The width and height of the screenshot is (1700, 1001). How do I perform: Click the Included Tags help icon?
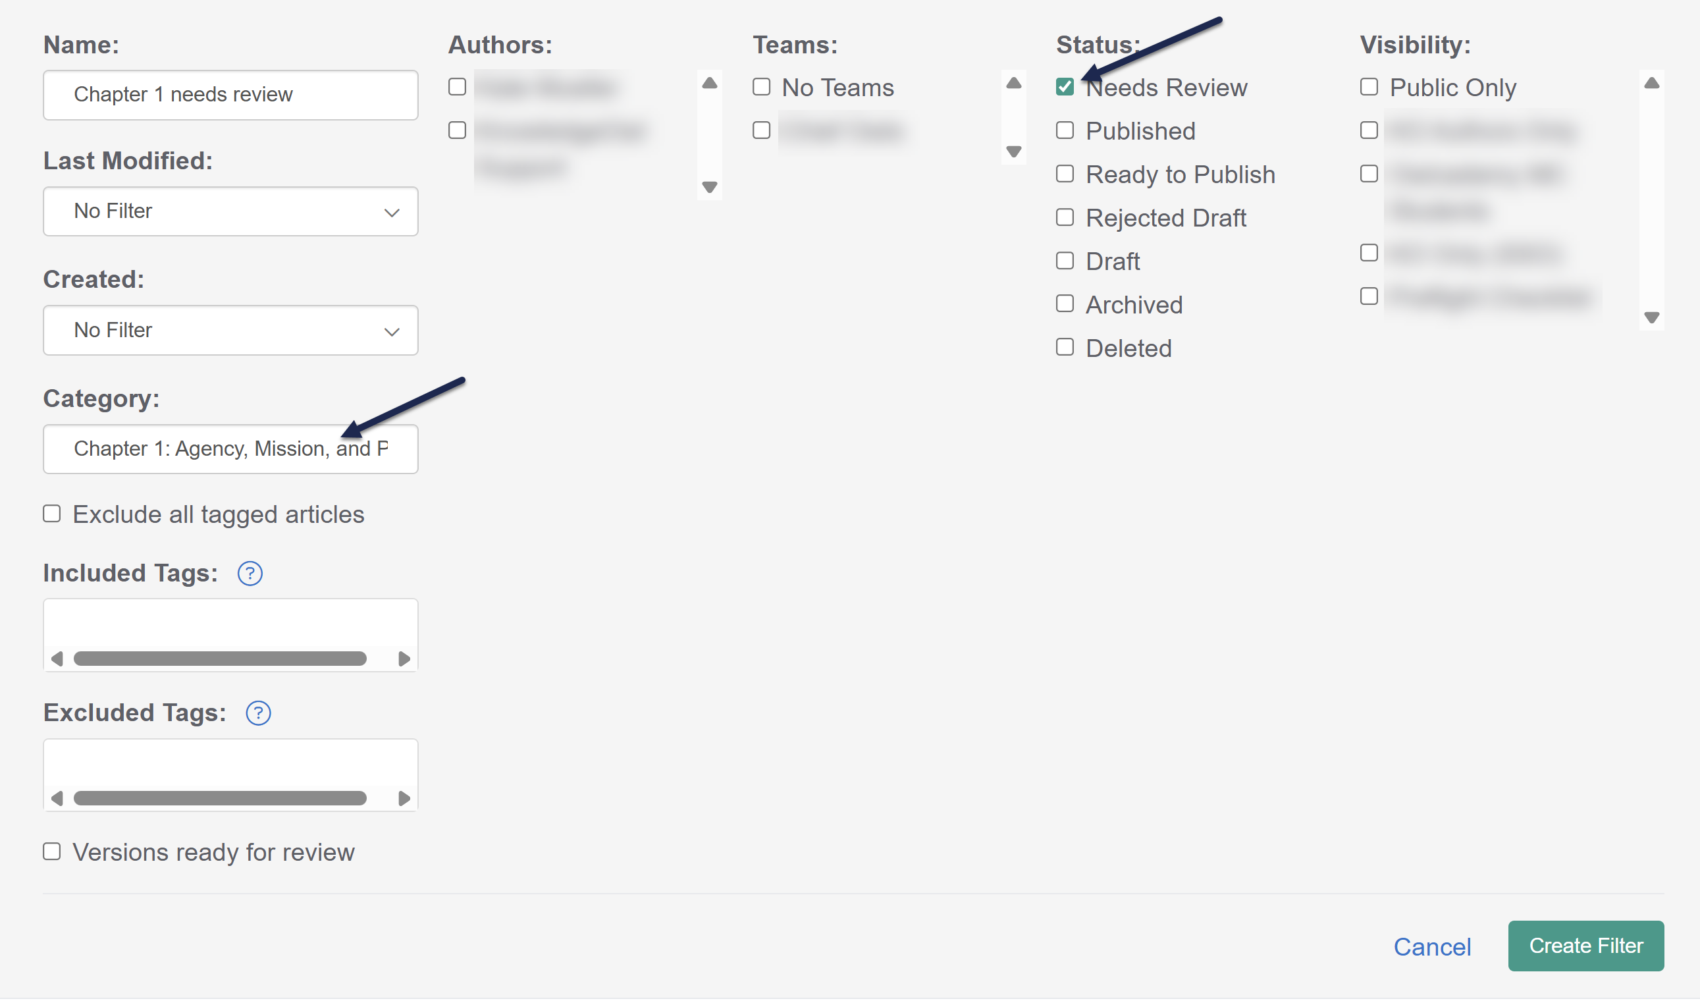[x=250, y=574]
